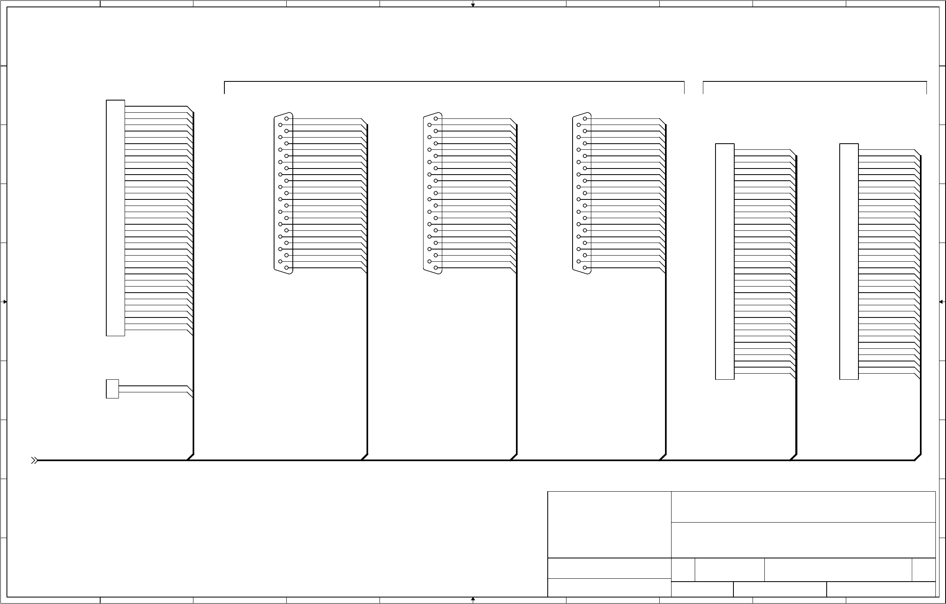Viewport: 946px width, 604px height.
Task: Click the left edge border arrow marker
Action: tap(4, 302)
